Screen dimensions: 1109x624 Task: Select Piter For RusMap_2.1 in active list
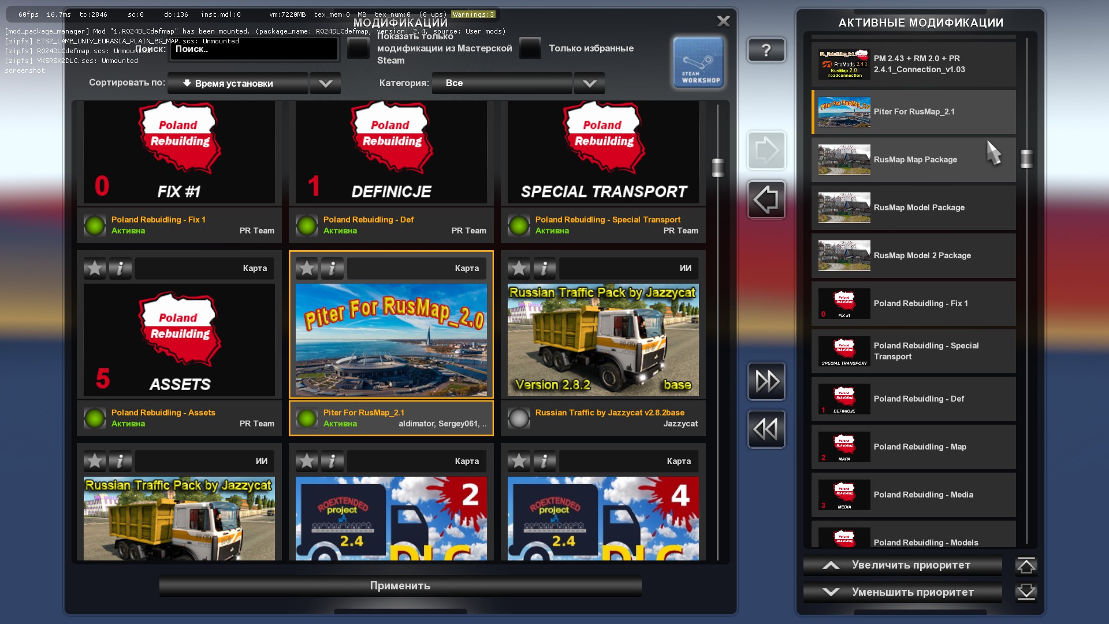(x=913, y=112)
